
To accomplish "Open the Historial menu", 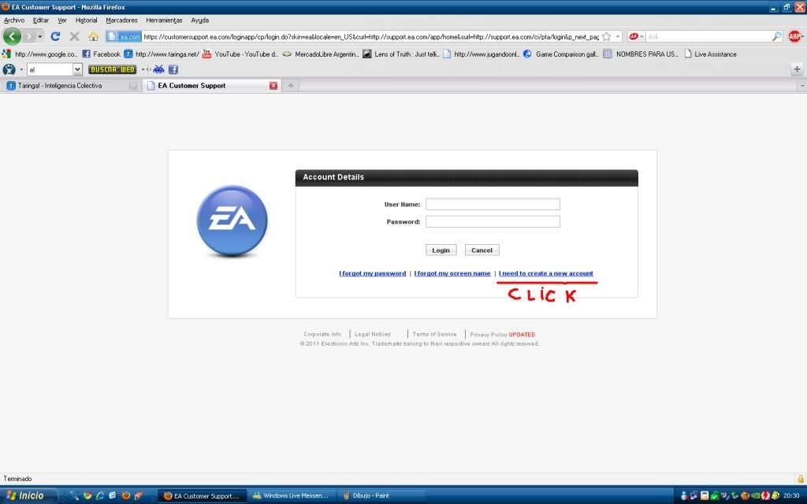I will [x=87, y=20].
